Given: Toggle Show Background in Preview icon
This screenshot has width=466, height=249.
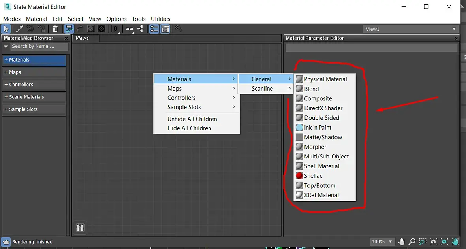Looking at the screenshot, I should [101, 29].
